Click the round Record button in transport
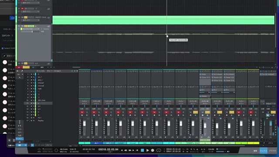Screen dimensions: 279x157 click(x=153, y=150)
